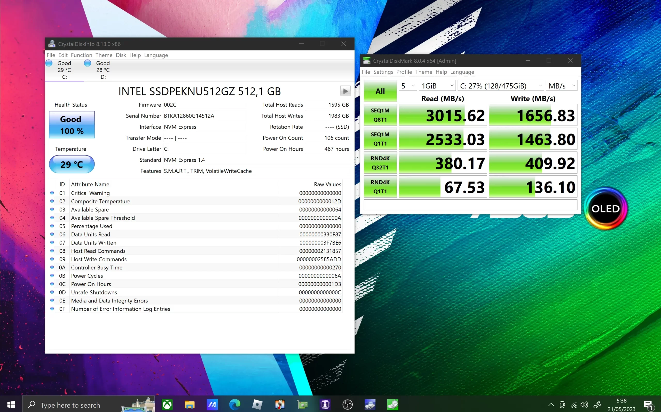Open drive selection dropdown C: 27%
661x412 pixels.
point(500,86)
